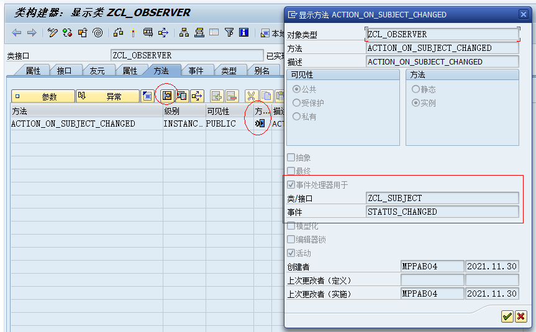Select the 受保护 visibility radio button
The height and width of the screenshot is (332, 536).
(296, 103)
